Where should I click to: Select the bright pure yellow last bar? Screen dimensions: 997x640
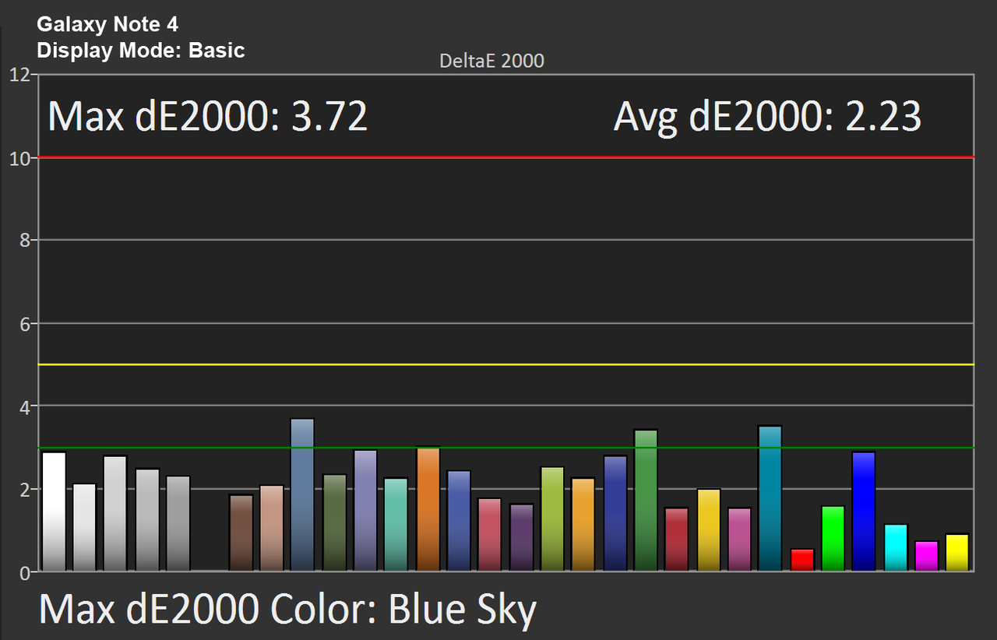point(957,553)
